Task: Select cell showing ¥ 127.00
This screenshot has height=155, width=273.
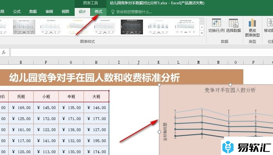Action: click(x=96, y=130)
